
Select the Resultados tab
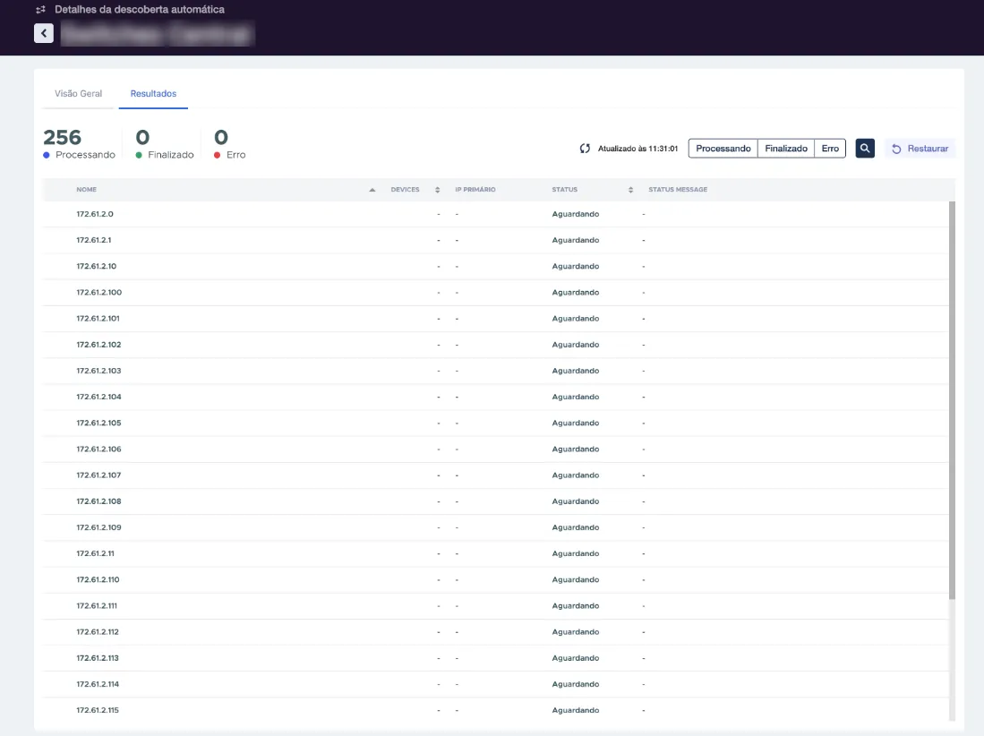[x=153, y=93]
